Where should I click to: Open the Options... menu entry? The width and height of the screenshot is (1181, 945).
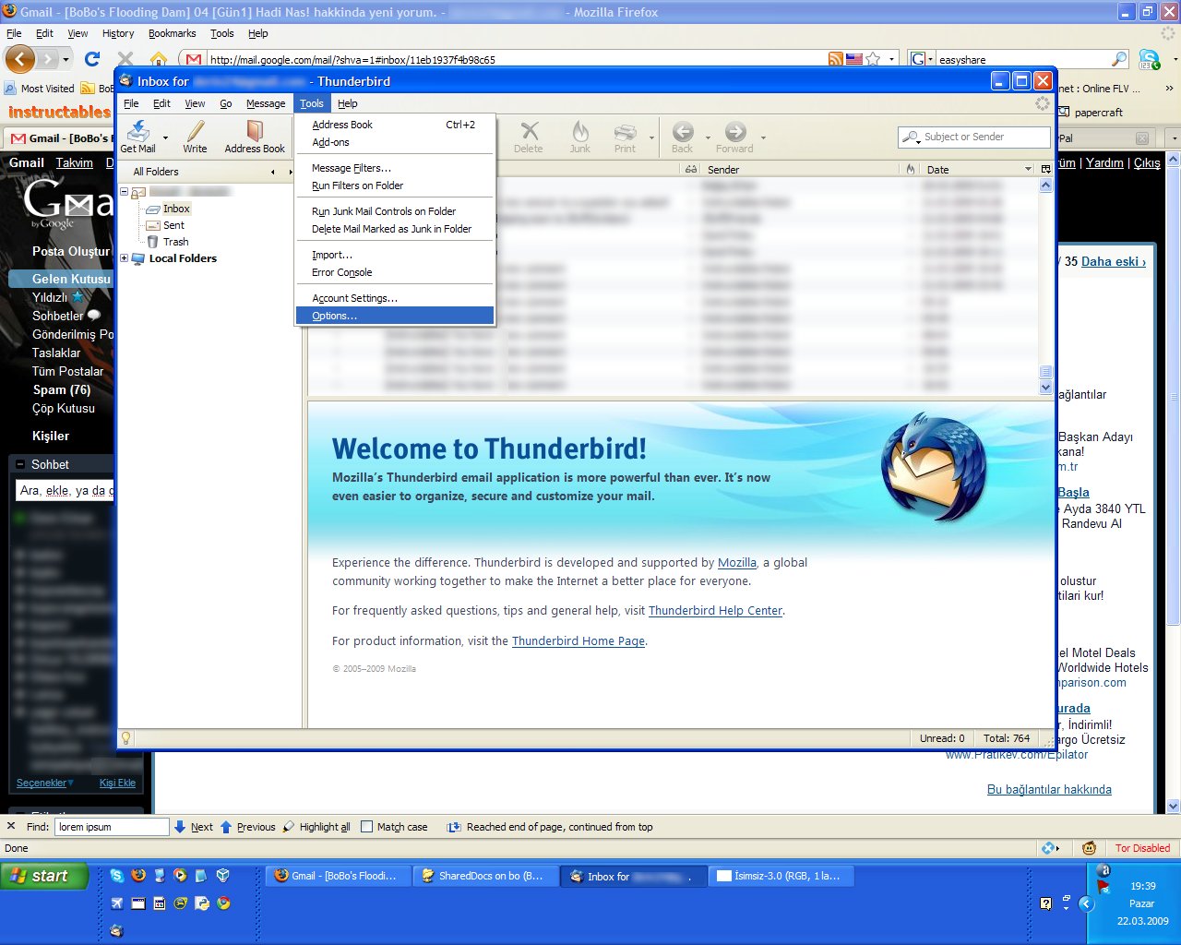[395, 316]
